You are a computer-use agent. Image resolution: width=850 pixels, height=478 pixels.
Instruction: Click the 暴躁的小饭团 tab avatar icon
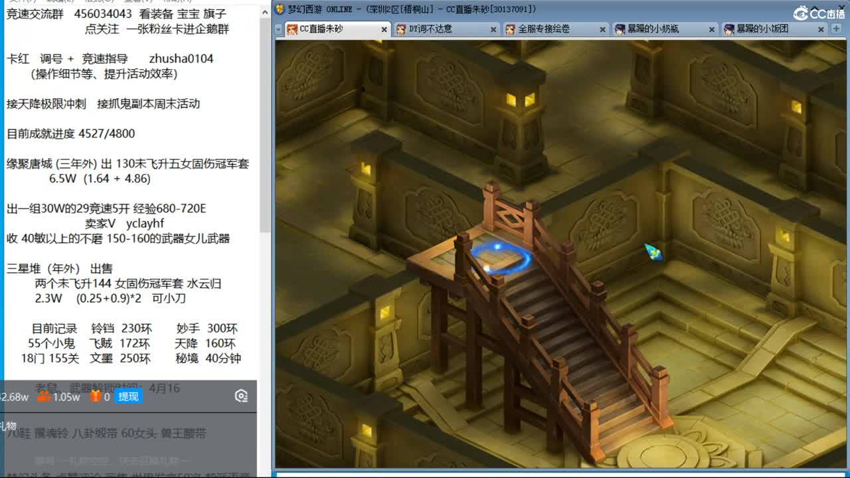pyautogui.click(x=728, y=29)
